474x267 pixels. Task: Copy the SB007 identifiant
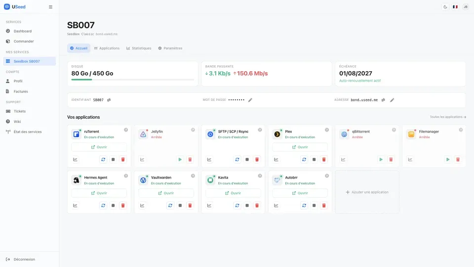click(x=109, y=100)
